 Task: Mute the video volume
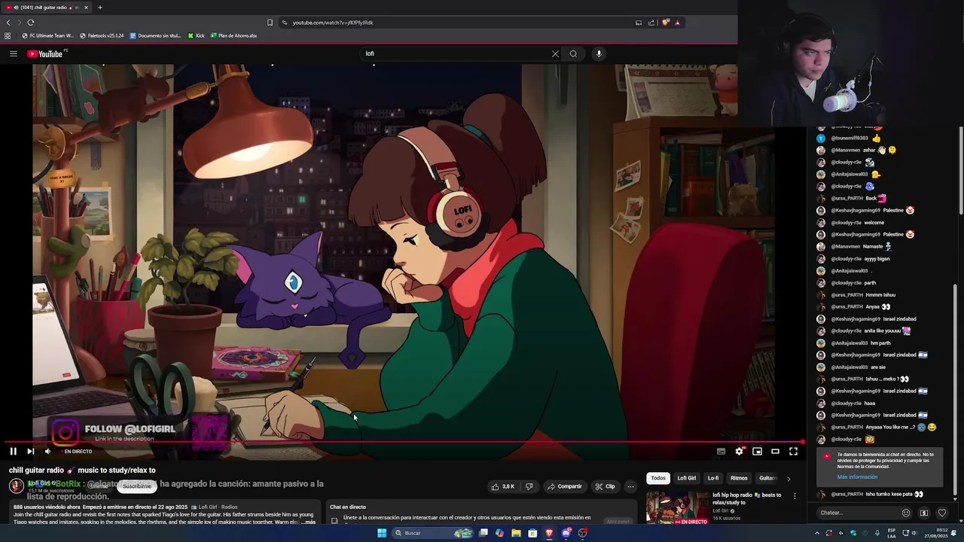click(x=47, y=451)
